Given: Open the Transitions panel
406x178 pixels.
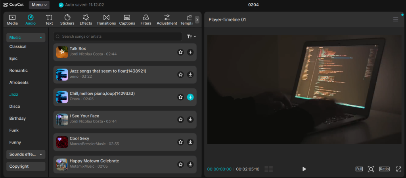Looking at the screenshot, I should (x=106, y=20).
